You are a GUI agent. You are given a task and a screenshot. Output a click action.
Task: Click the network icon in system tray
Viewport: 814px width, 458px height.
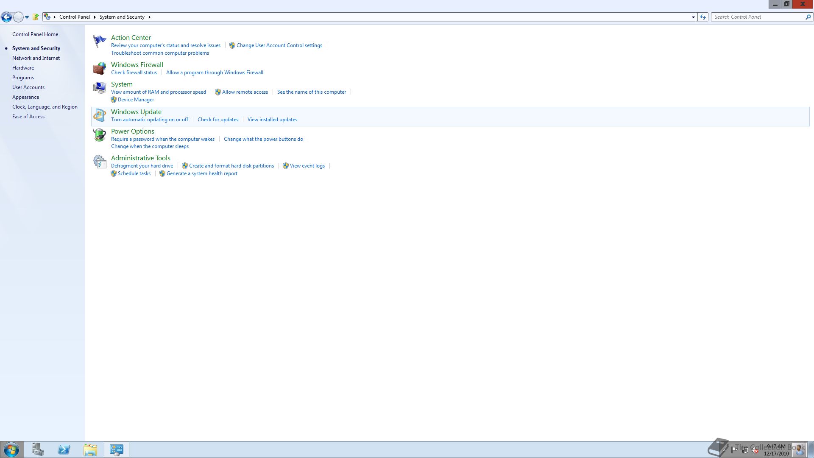click(x=745, y=450)
